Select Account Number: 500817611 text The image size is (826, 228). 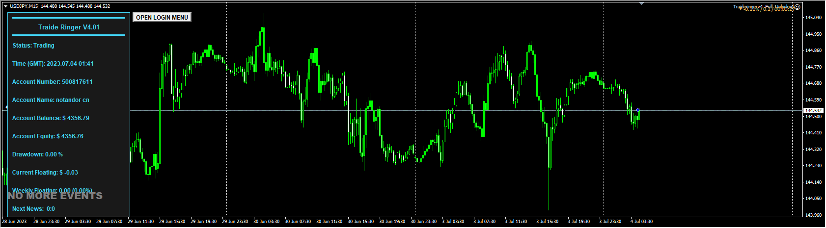tap(52, 82)
